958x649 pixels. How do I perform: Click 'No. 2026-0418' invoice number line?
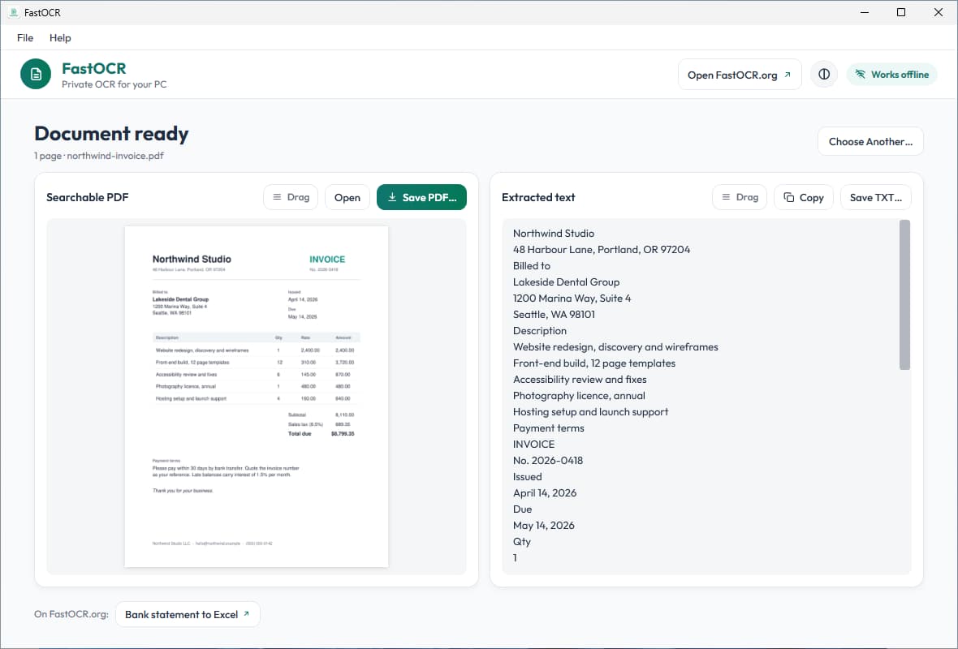pos(548,460)
